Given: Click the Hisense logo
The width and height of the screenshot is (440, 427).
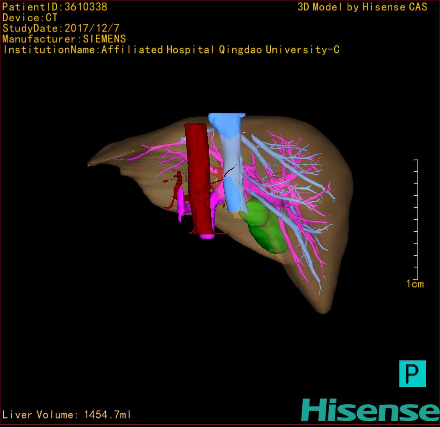Looking at the screenshot, I should pyautogui.click(x=370, y=409).
